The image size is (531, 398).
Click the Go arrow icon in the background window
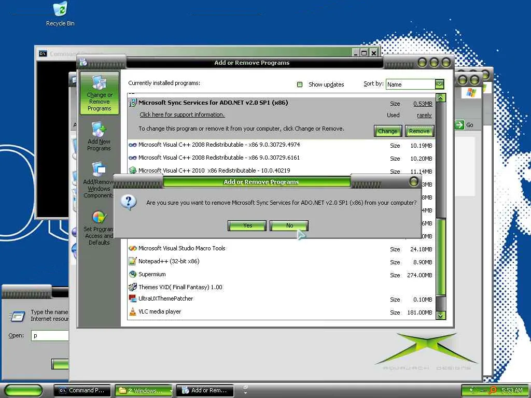tap(459, 125)
